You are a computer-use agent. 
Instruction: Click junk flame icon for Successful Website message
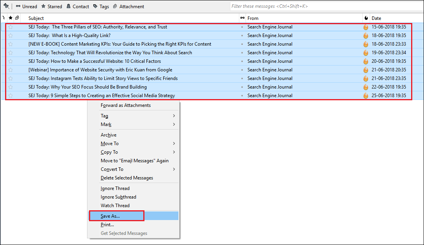[x=366, y=61]
